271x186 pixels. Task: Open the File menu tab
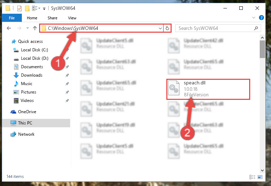(12, 18)
